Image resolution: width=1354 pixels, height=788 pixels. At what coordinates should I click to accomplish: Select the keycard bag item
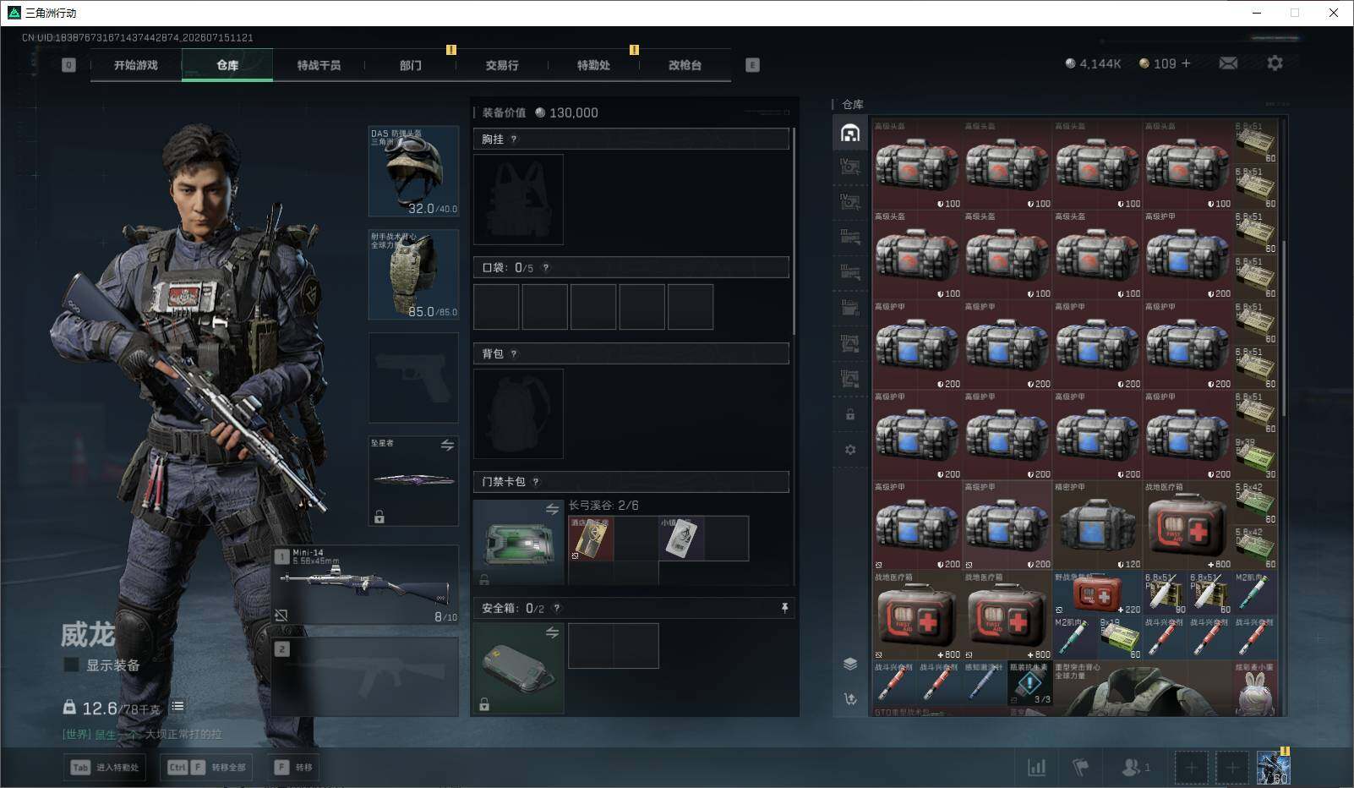tap(518, 542)
